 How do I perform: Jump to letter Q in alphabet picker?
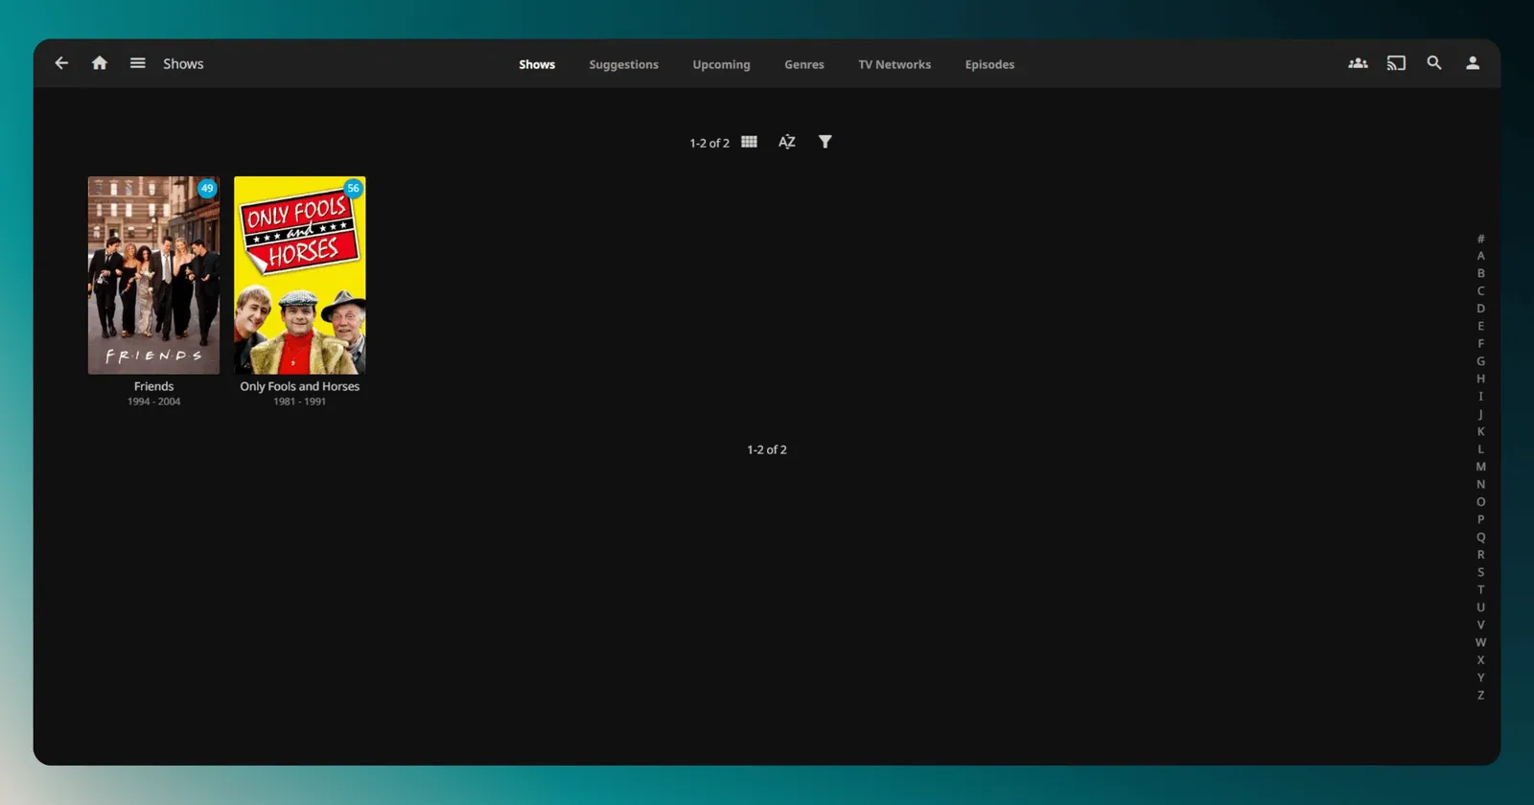pos(1481,537)
